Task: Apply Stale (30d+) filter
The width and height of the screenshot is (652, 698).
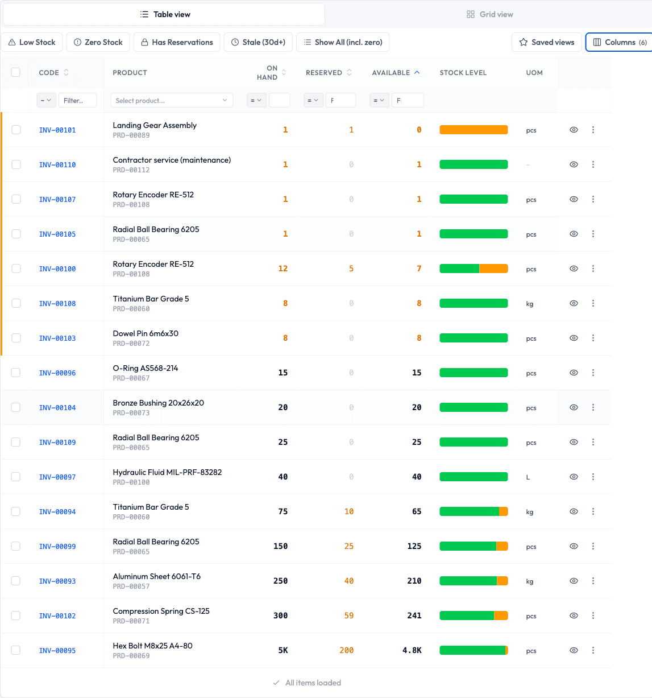Action: [x=258, y=42]
